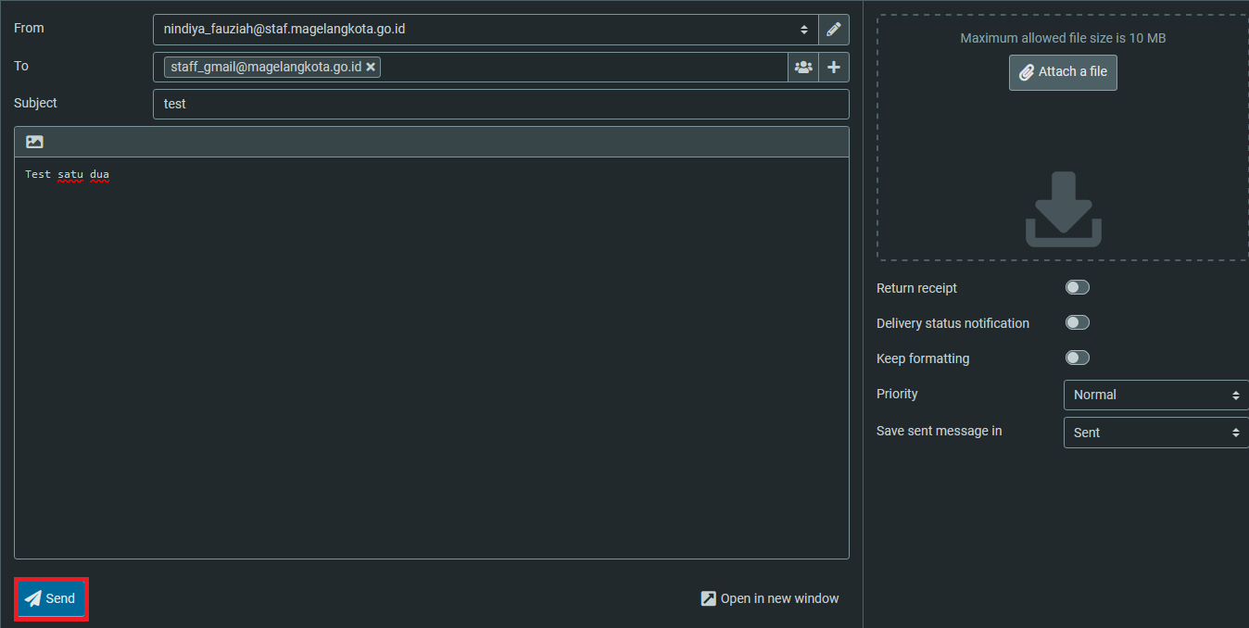Click the Open in new window icon
The image size is (1249, 628).
tap(708, 598)
